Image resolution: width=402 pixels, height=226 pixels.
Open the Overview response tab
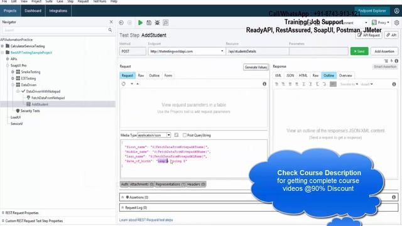tap(345, 75)
